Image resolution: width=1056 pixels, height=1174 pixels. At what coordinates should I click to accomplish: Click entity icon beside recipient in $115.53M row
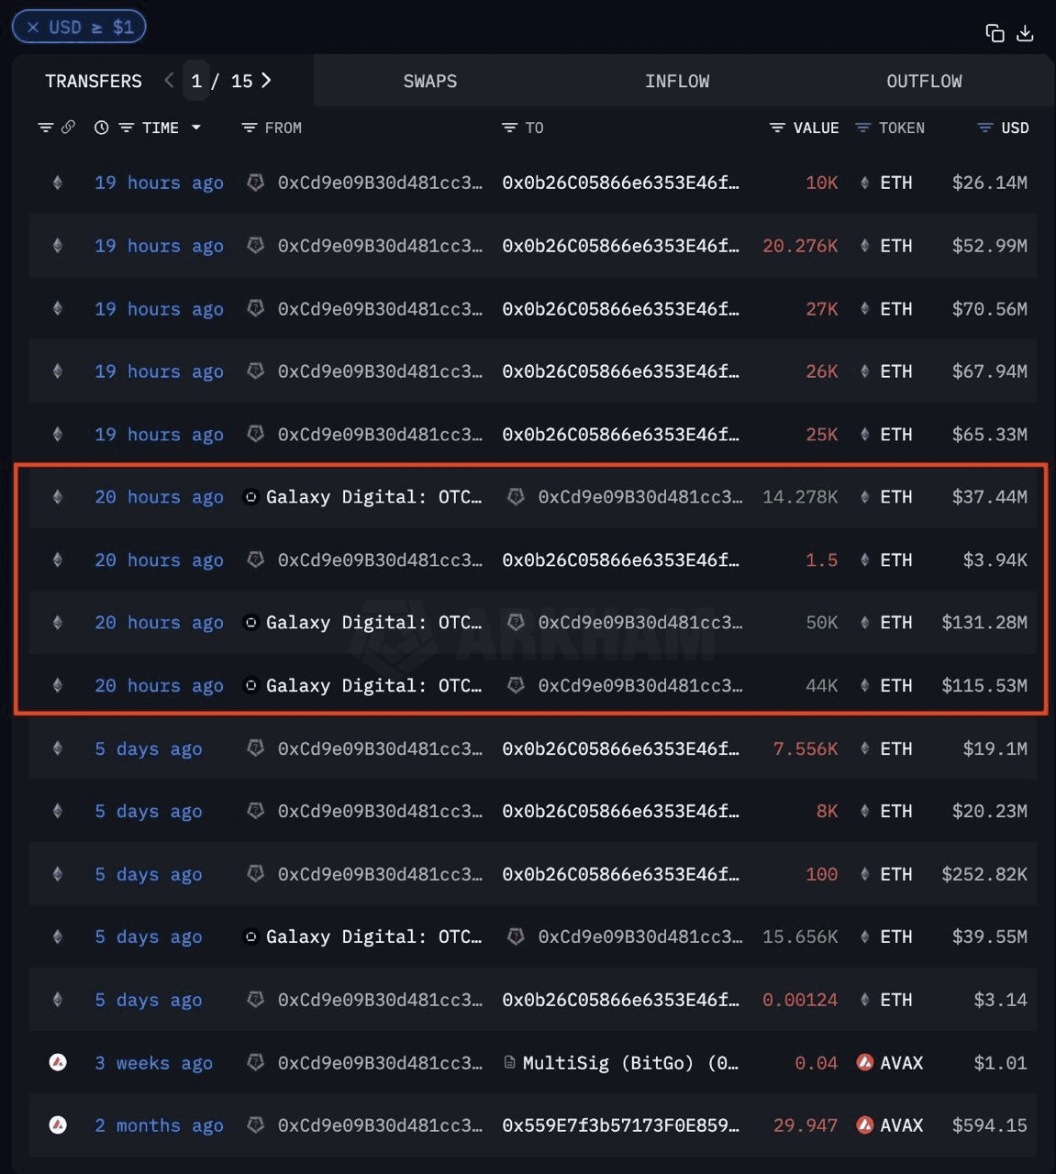click(517, 686)
